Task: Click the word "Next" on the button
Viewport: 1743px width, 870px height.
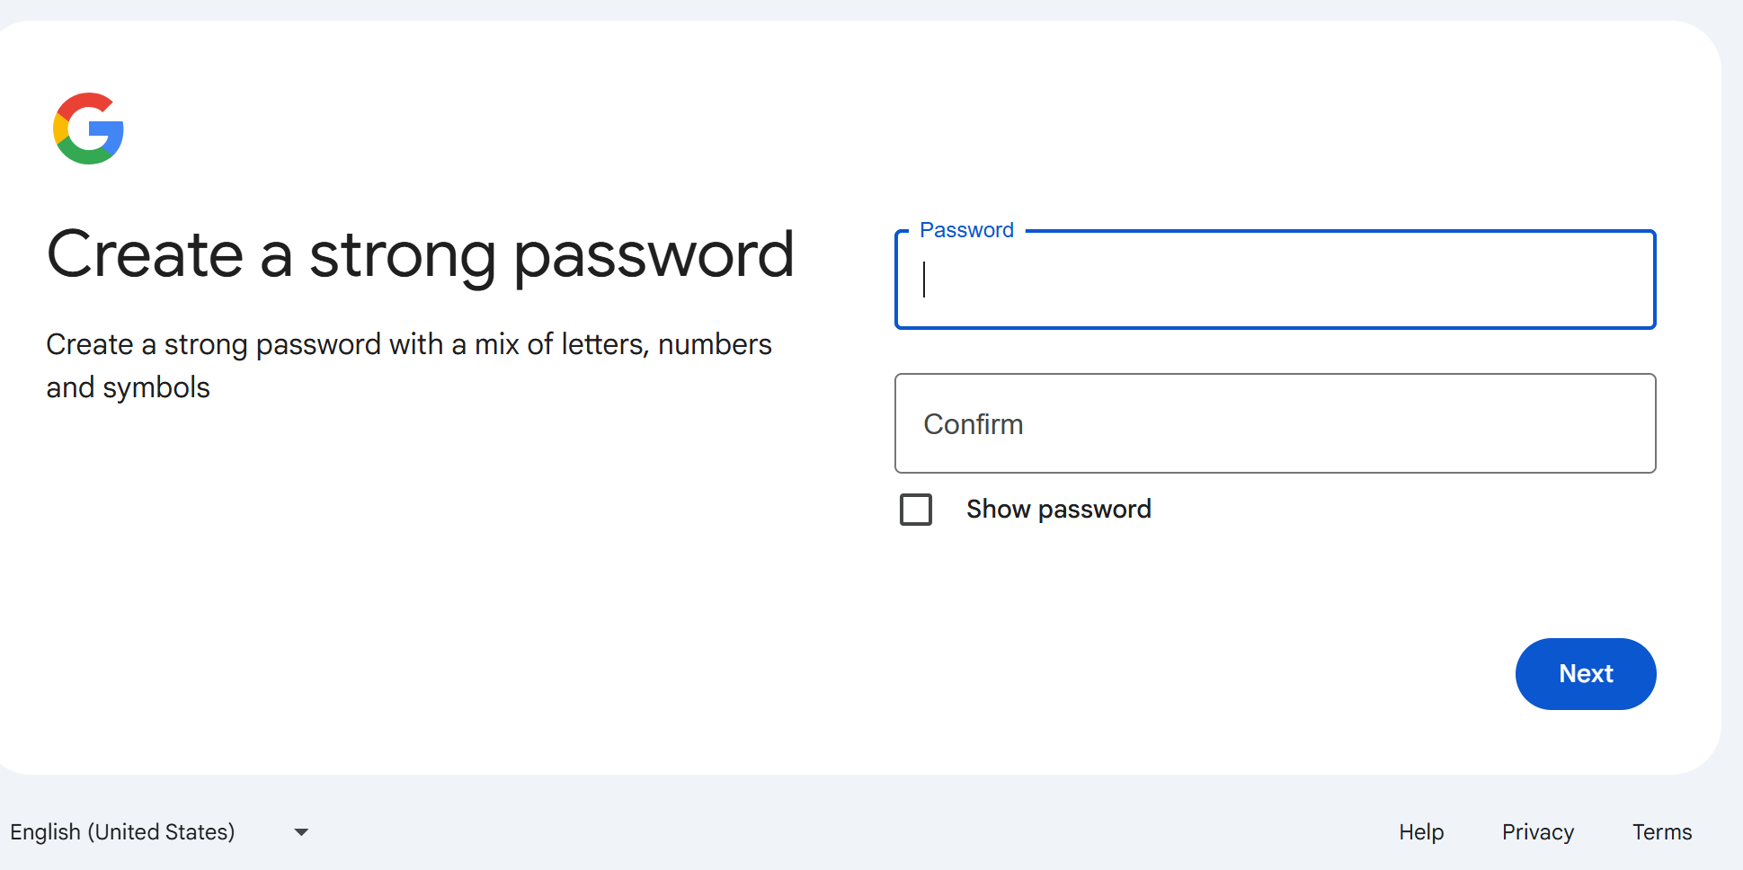Action: point(1586,674)
